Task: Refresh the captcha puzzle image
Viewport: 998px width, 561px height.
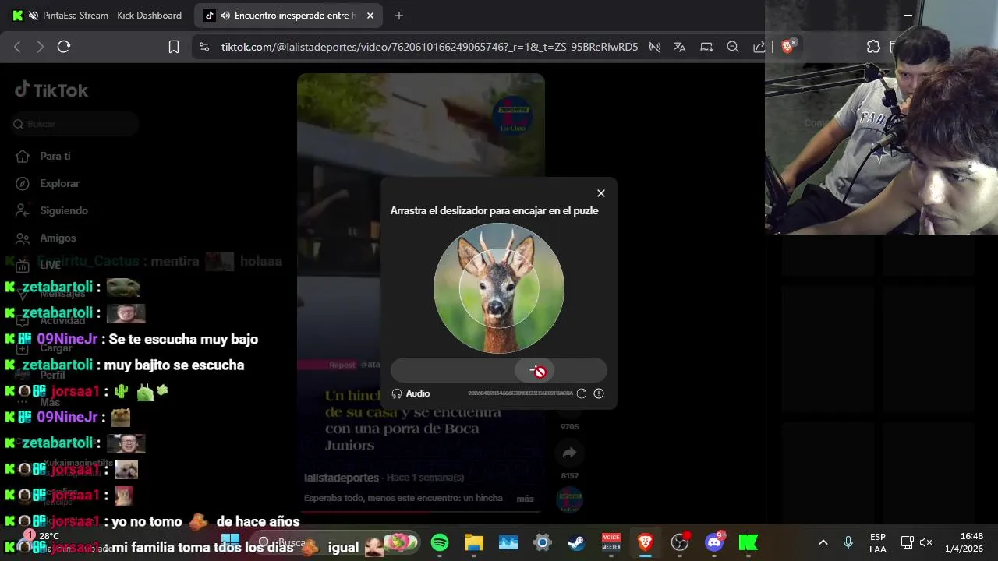Action: pyautogui.click(x=581, y=393)
